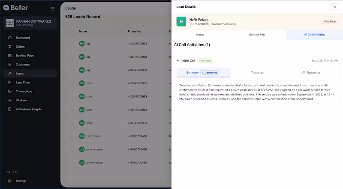Select checkbox for second sam row
The image size is (343, 189).
[71, 97]
